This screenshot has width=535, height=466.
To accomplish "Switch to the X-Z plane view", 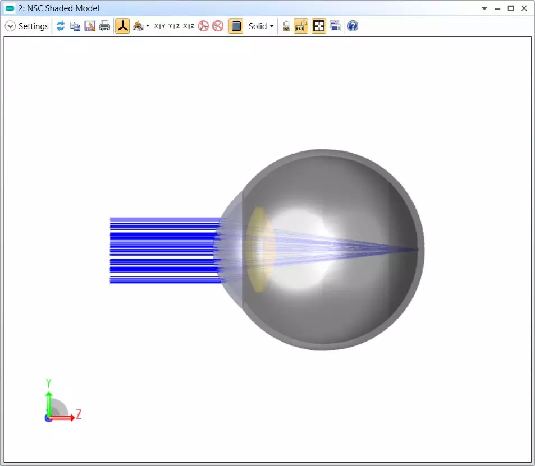I will pyautogui.click(x=189, y=26).
